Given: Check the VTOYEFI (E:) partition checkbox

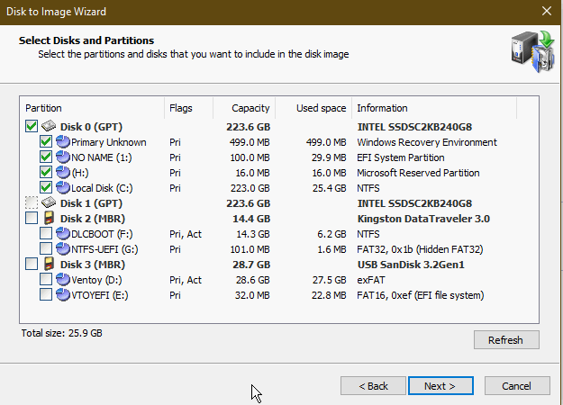Looking at the screenshot, I should (46, 295).
